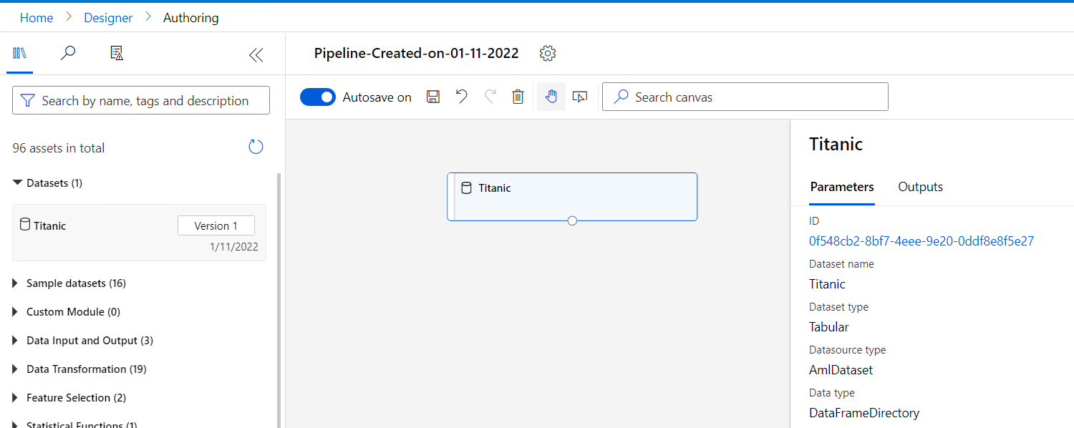Save the pipeline draft

(433, 97)
